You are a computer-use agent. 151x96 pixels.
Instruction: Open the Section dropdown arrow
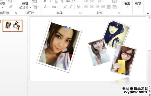point(38,7)
